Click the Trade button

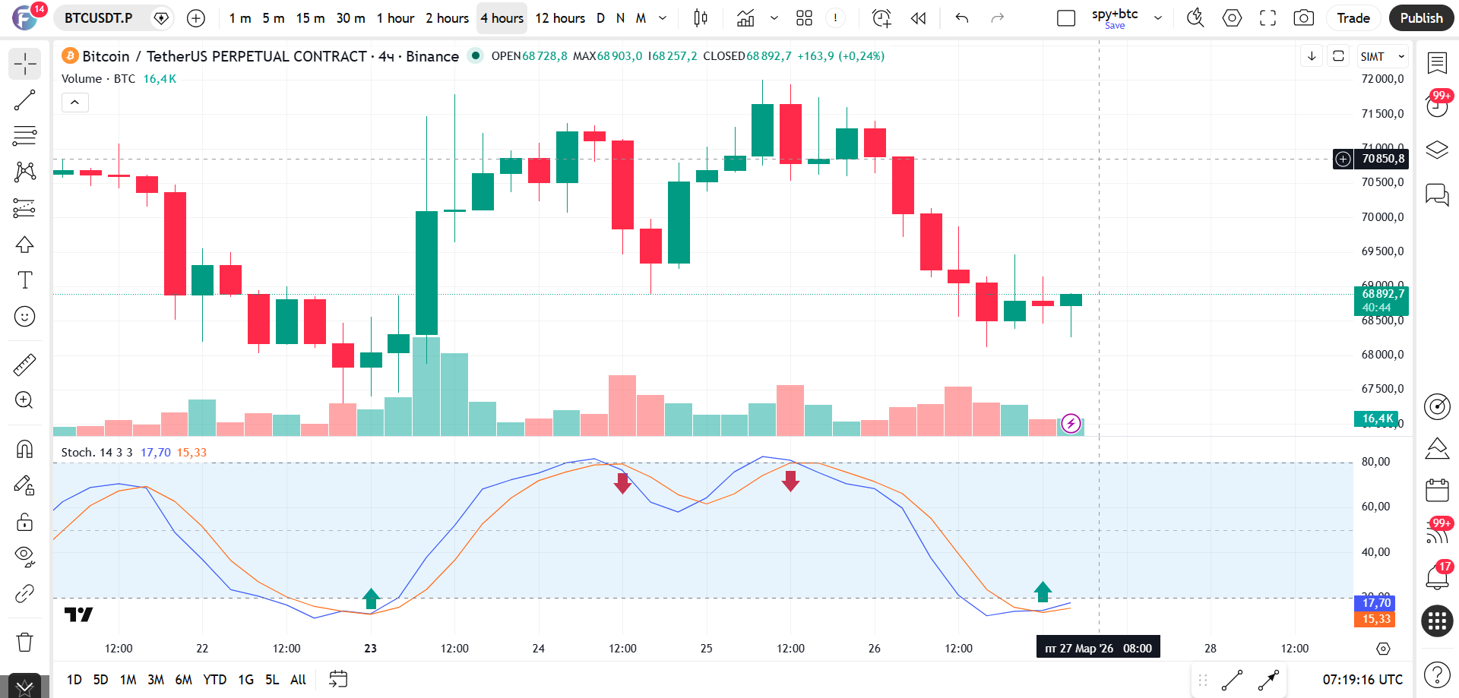click(1353, 18)
